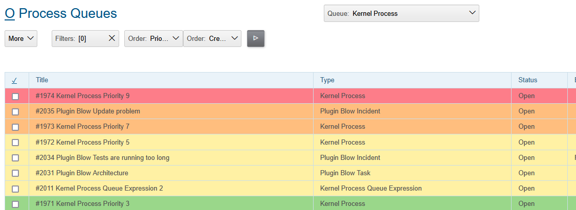576x210 pixels.
Task: Open #2031 Plugin Blow Architecture item
Action: (82, 173)
